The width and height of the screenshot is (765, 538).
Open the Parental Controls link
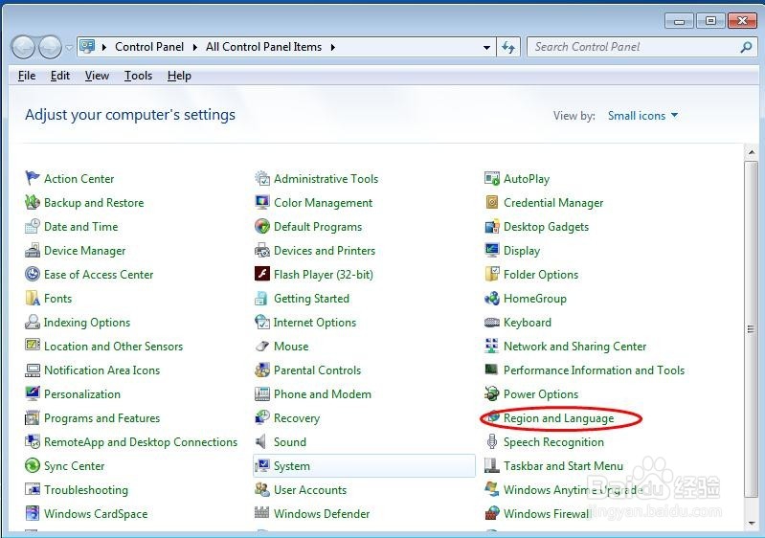(317, 370)
